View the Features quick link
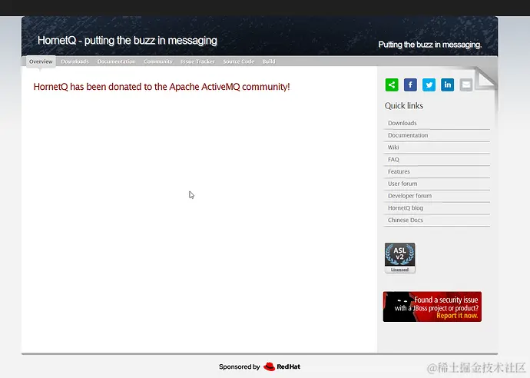Viewport: 530px width, 378px height. [437, 172]
